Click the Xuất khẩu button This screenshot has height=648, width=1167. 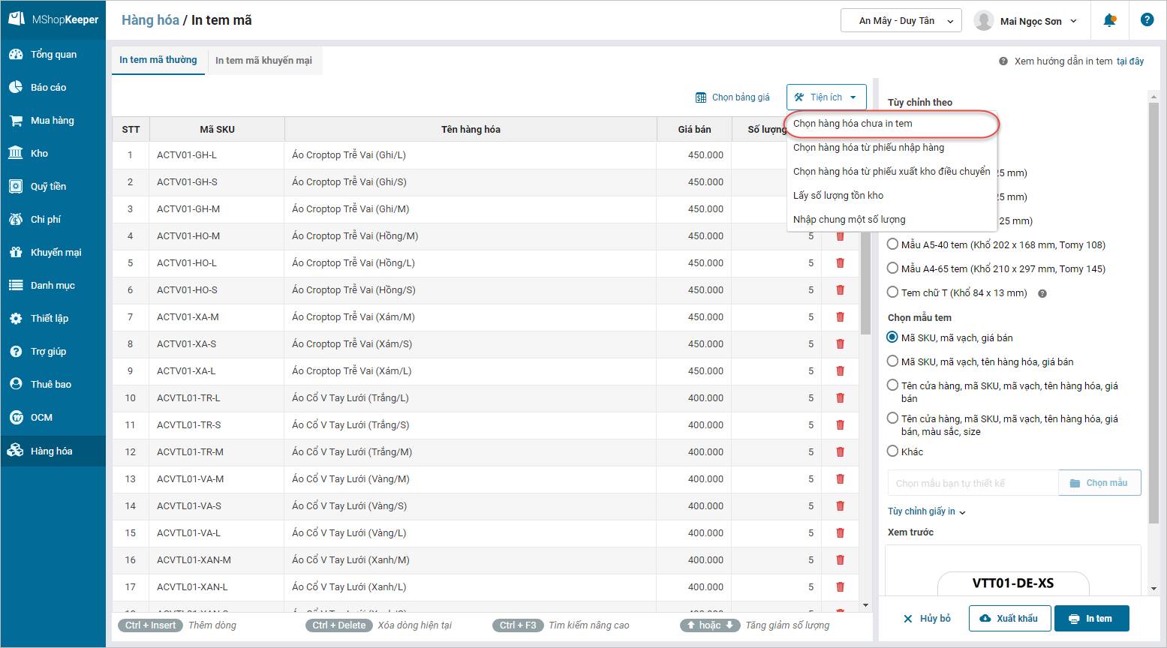tap(1009, 619)
